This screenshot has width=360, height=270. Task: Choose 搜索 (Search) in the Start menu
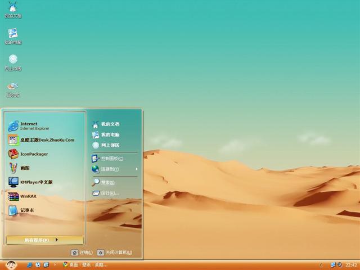107,182
